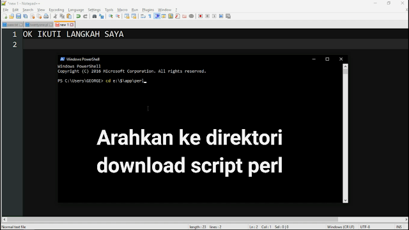Click the Open file toolbar icon
This screenshot has width=409, height=230.
12,16
